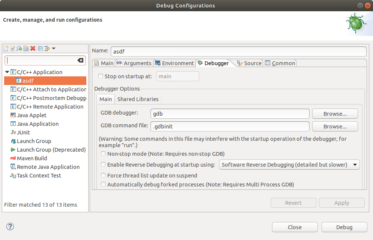
Task: Switch to the Environment tab
Action: coord(174,63)
